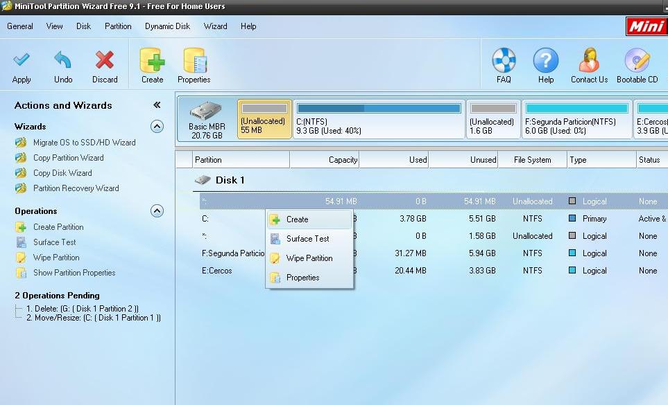
Task: Sort by the Status column header
Action: coord(652,160)
